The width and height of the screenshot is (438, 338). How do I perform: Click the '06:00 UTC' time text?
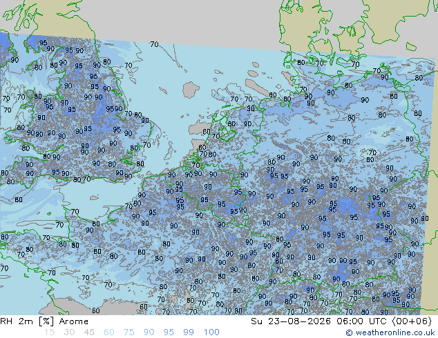click(x=362, y=321)
